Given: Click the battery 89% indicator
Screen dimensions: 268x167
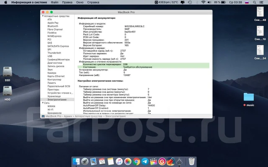Looking at the screenshot, I should (x=220, y=2).
